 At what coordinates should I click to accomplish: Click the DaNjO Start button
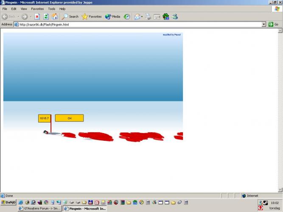coord(8,202)
